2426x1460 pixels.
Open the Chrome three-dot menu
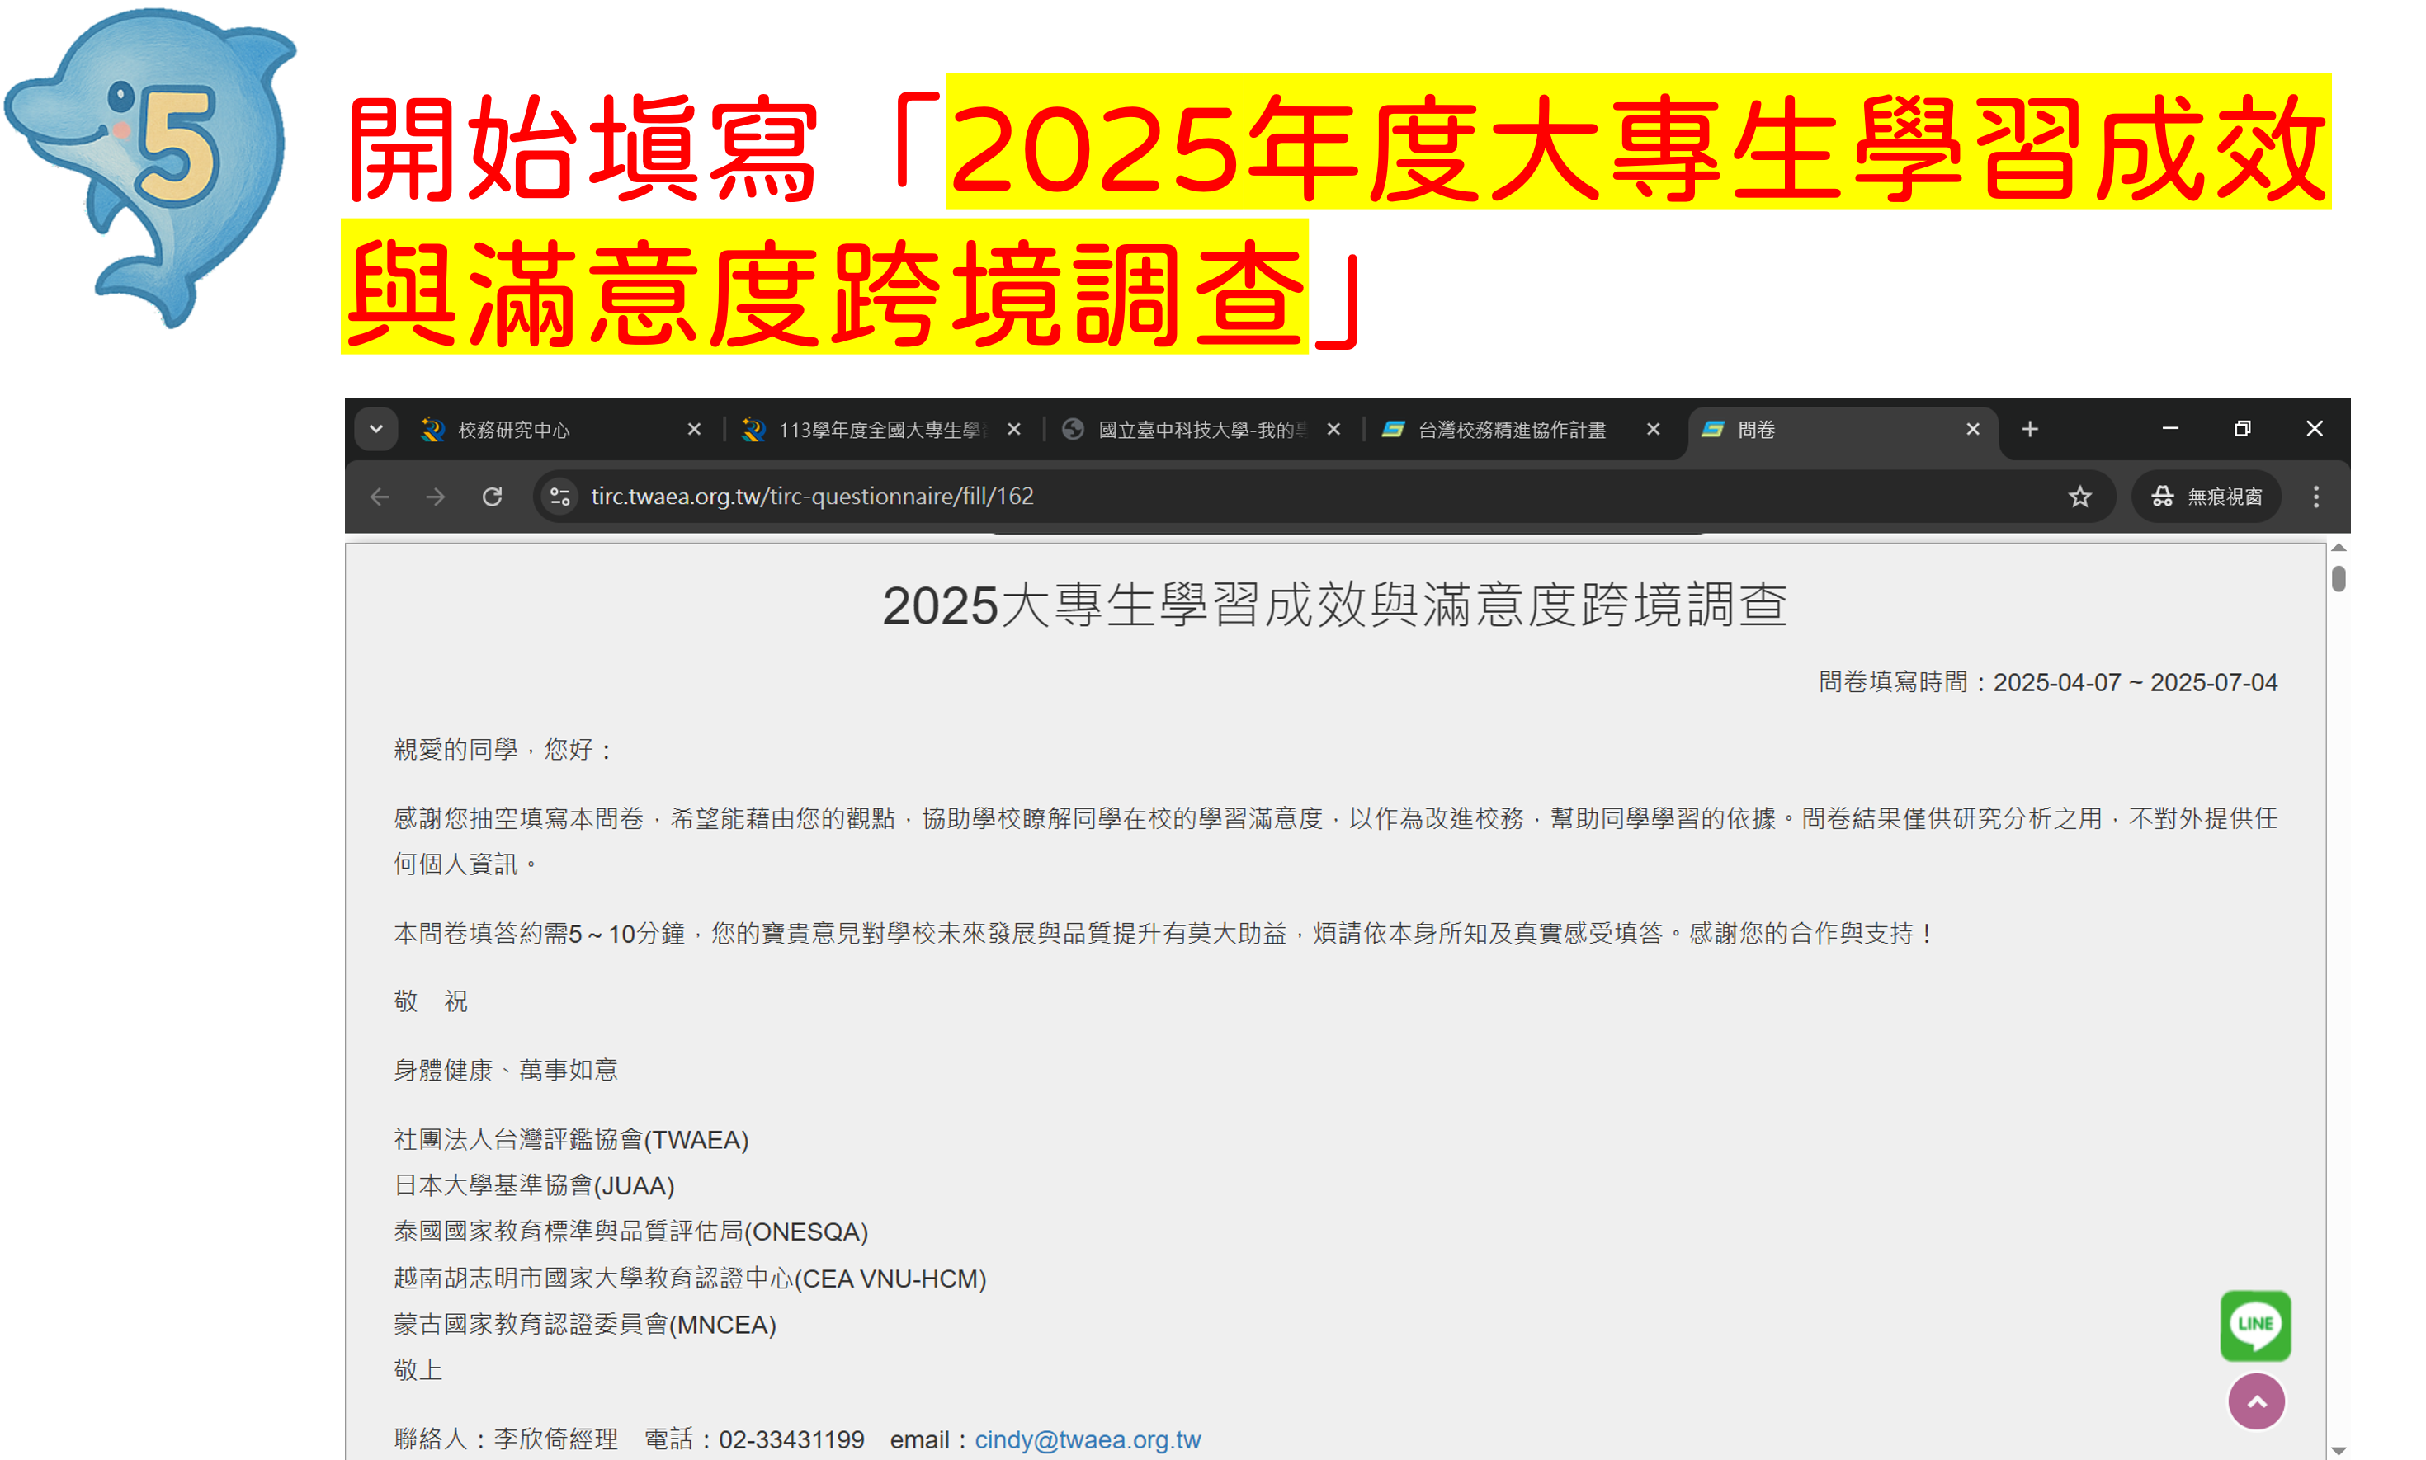[2315, 497]
